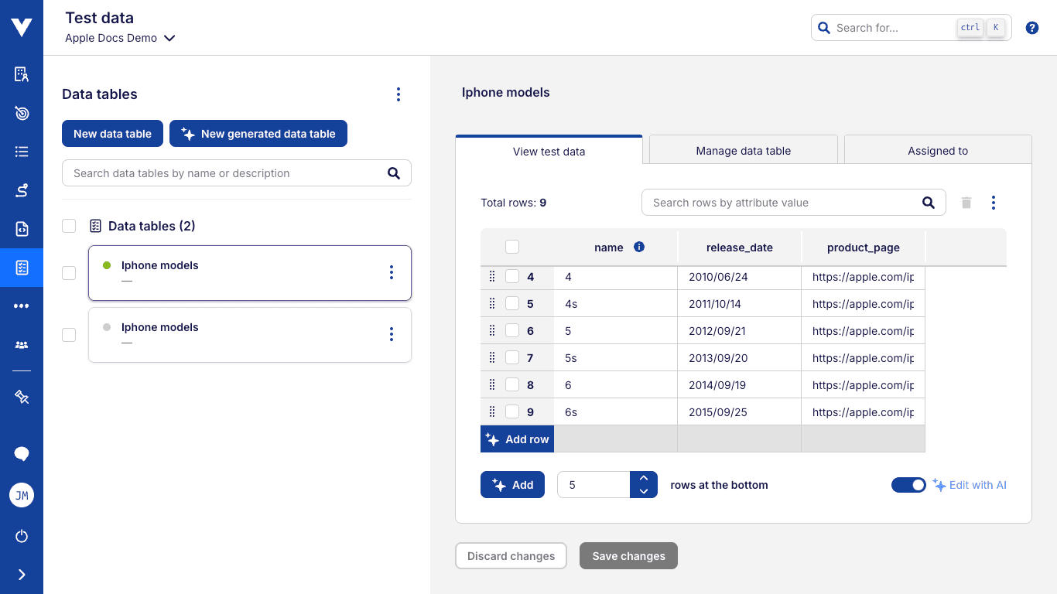Viewport: 1057px width, 594px height.
Task: Click the drag handle of row 7
Action: [492, 358]
